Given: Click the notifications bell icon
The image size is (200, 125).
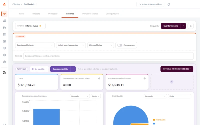Looking at the screenshot, I should 168,4.
